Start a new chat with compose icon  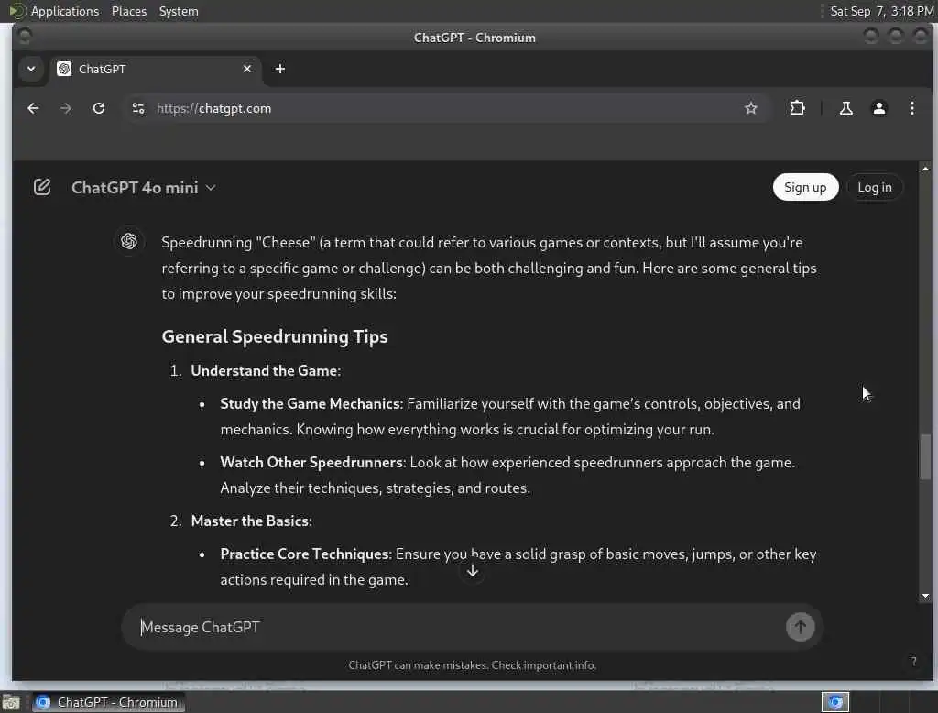tap(42, 187)
